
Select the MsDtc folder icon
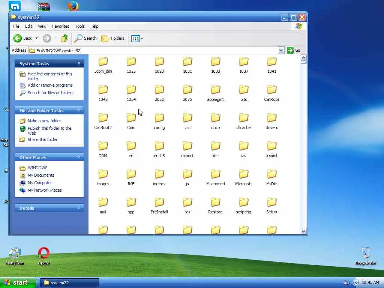point(271,174)
